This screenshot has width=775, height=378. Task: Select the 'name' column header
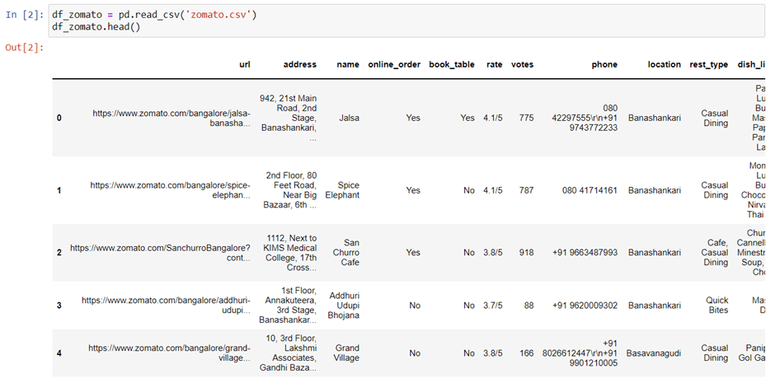(x=348, y=64)
